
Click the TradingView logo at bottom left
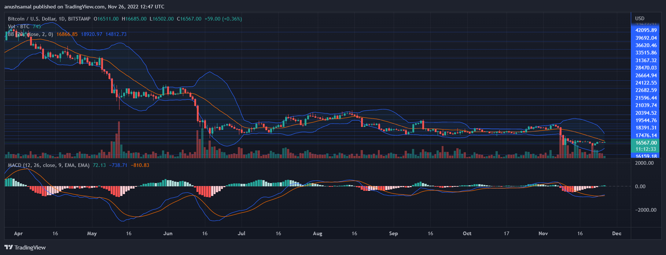point(25,247)
